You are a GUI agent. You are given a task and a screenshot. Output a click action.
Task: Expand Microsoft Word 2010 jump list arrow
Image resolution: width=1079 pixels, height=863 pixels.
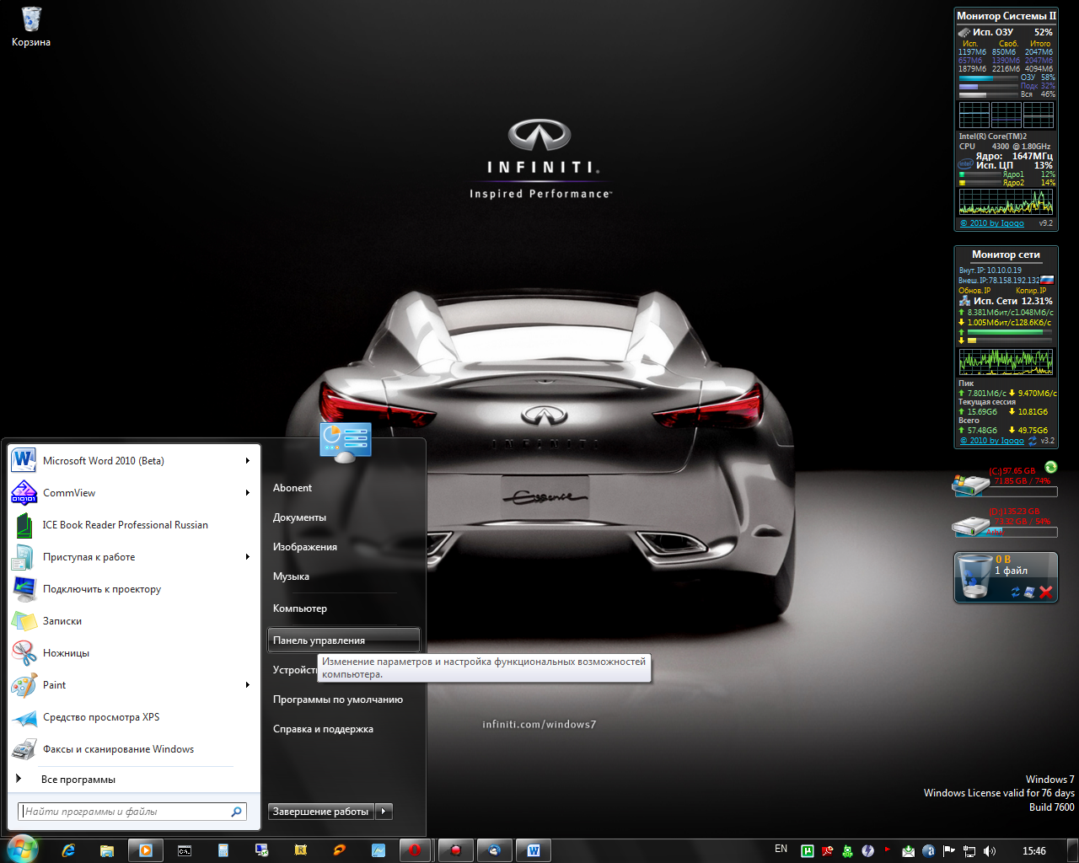point(248,461)
